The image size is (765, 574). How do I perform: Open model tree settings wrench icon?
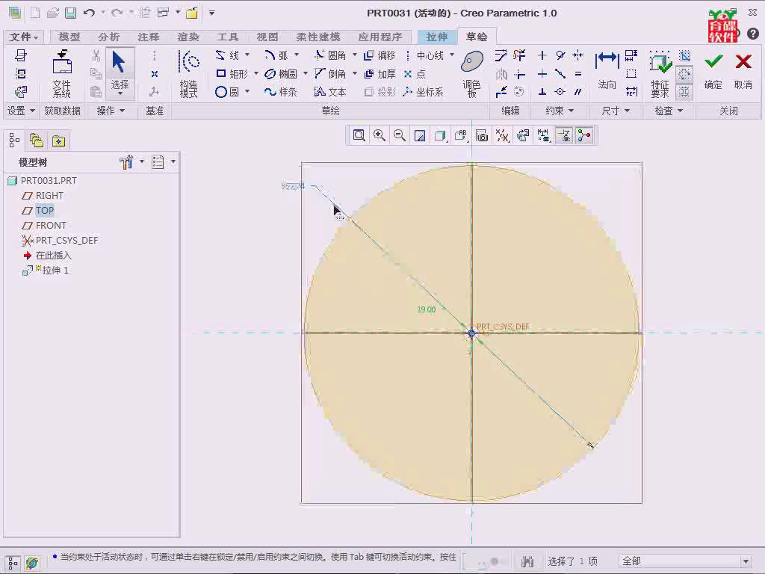[126, 162]
